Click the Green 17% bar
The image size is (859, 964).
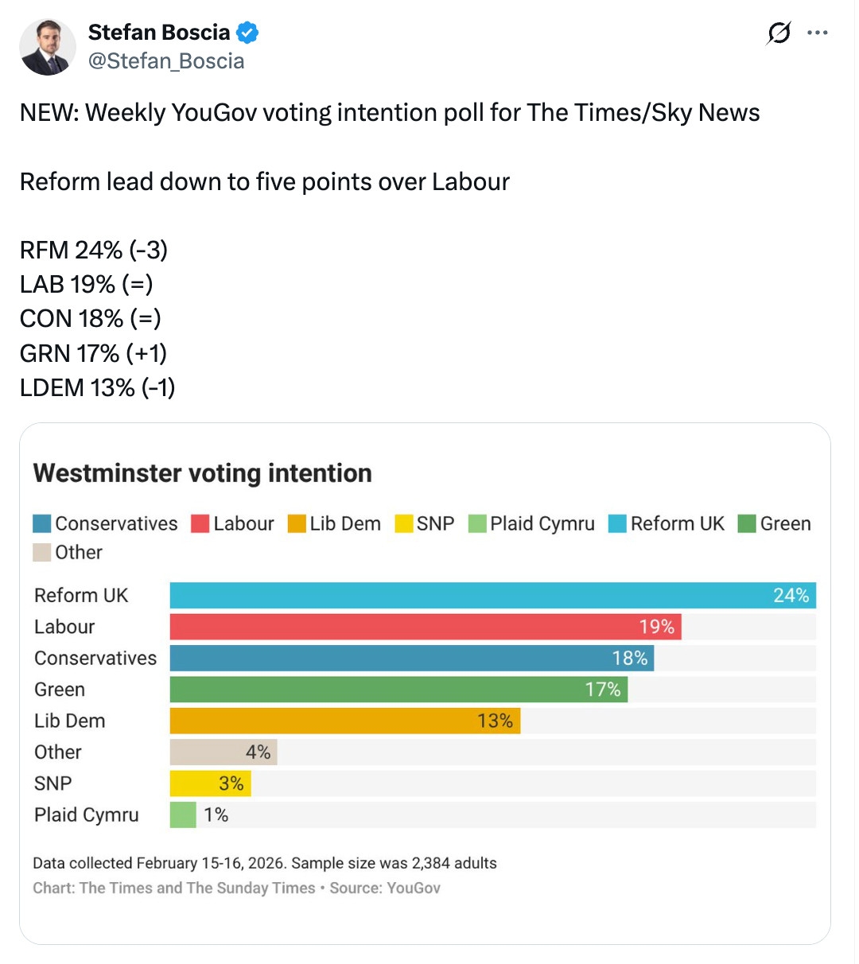coord(398,690)
